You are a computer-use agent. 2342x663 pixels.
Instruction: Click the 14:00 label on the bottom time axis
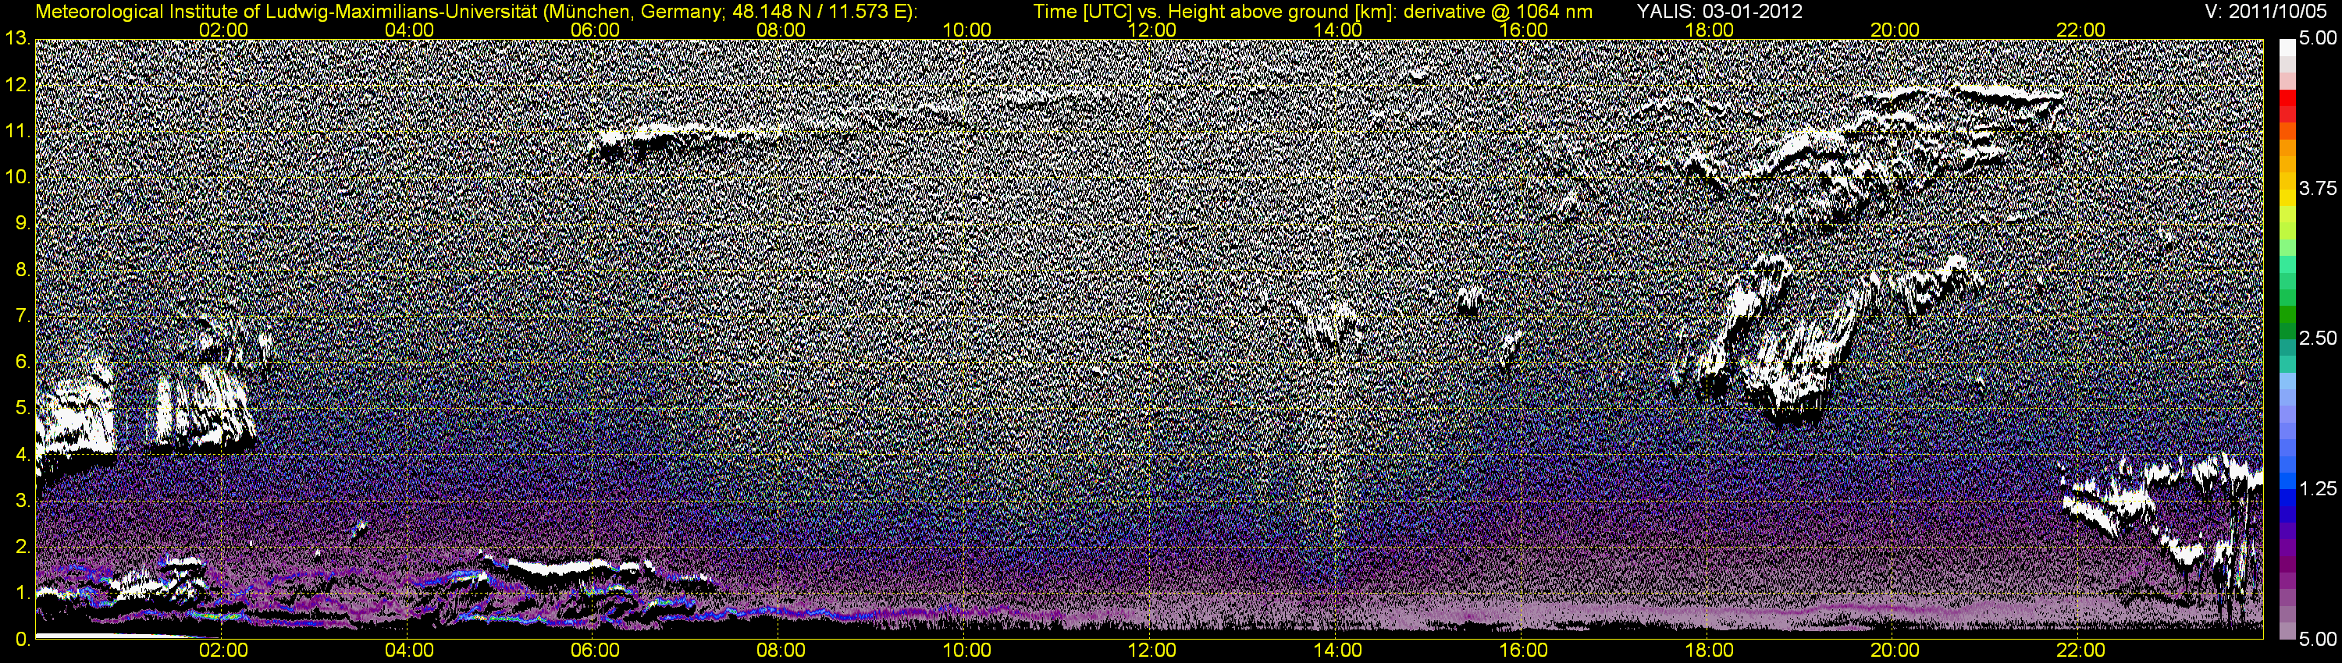(x=1338, y=651)
